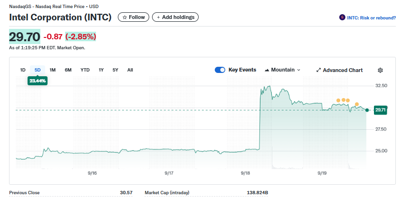Viewport: 402px width, 198px height.
Task: Click the 9/17 date label on the axis
Action: (169, 173)
